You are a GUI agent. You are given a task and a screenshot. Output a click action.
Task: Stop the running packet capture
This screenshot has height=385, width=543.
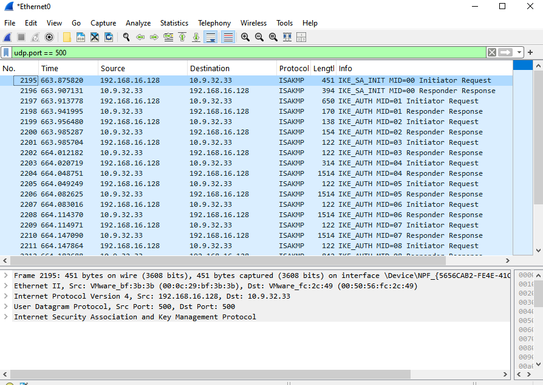tap(21, 37)
